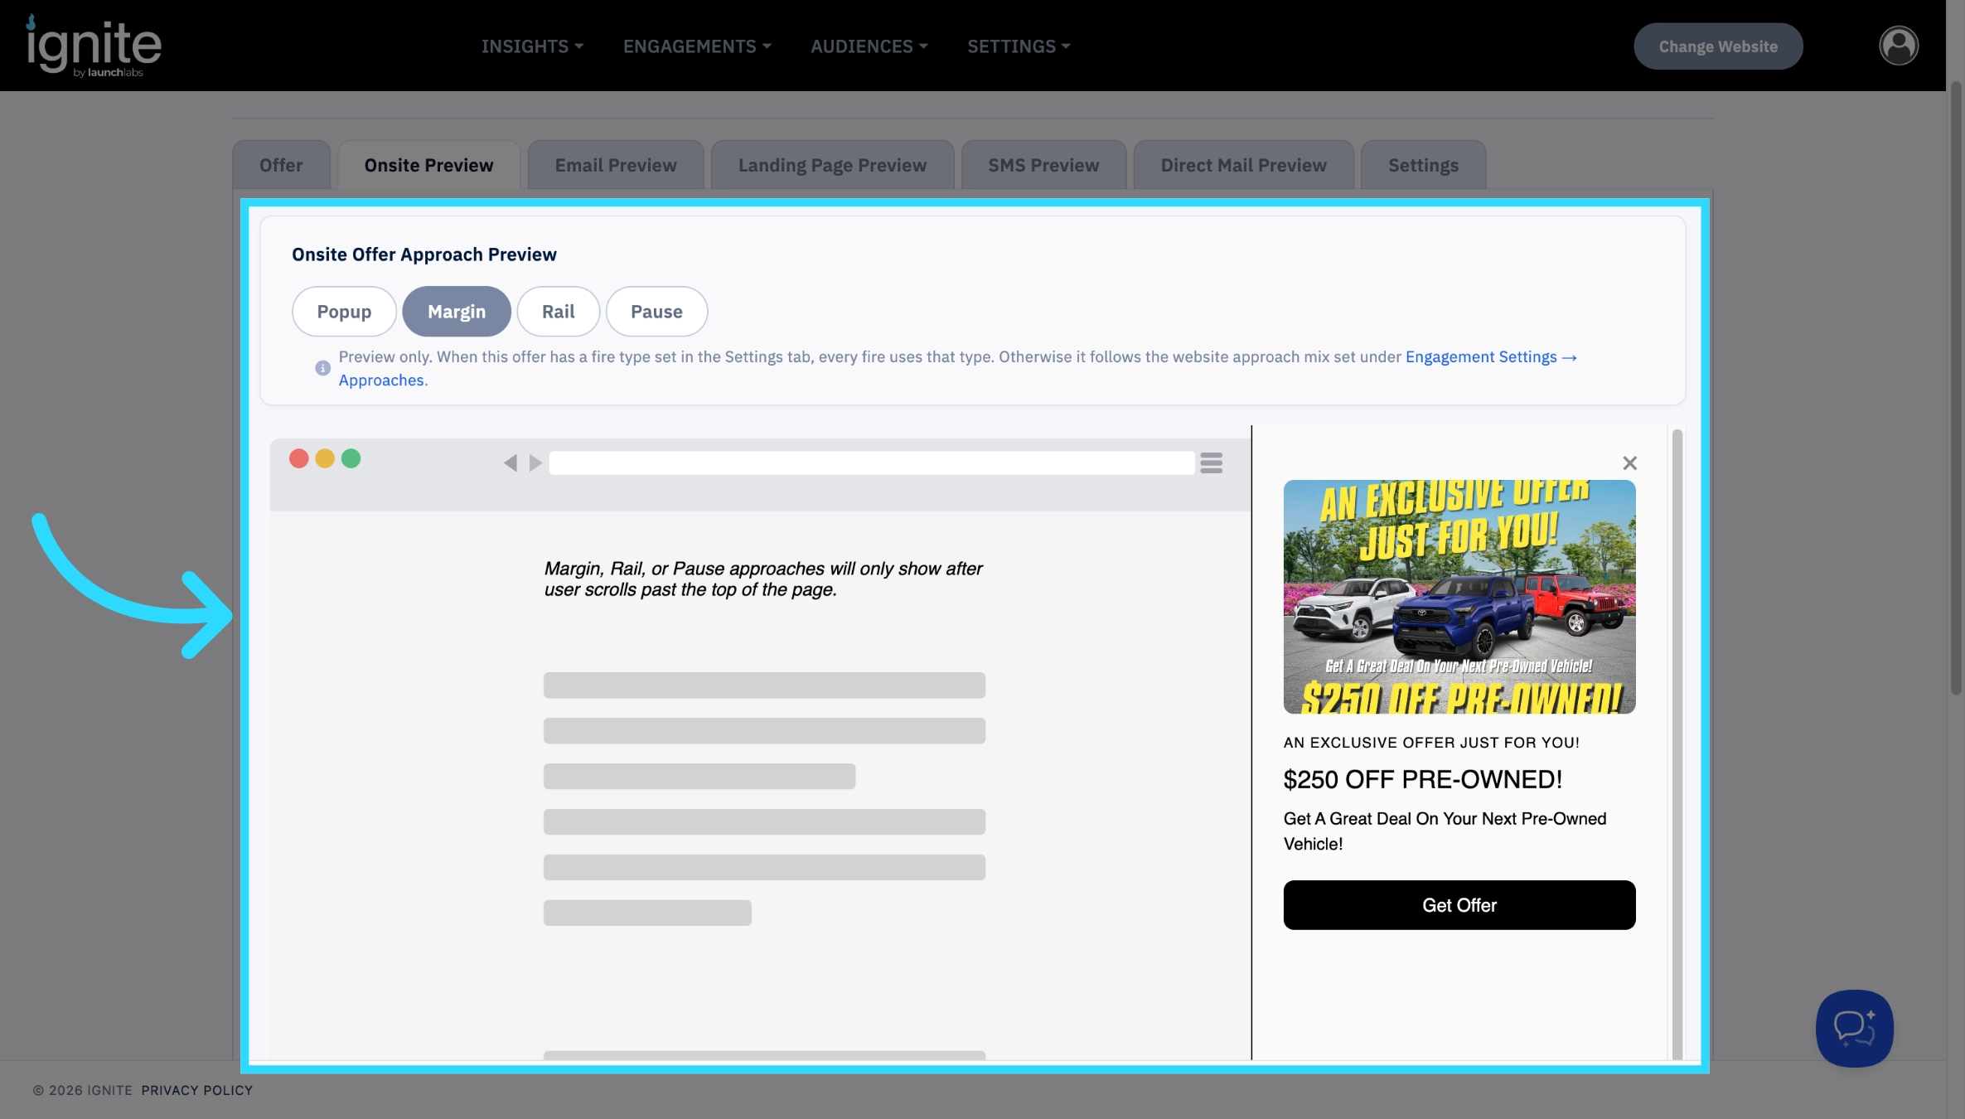Image resolution: width=1965 pixels, height=1119 pixels.
Task: Expand the Insights menu
Action: [x=532, y=46]
